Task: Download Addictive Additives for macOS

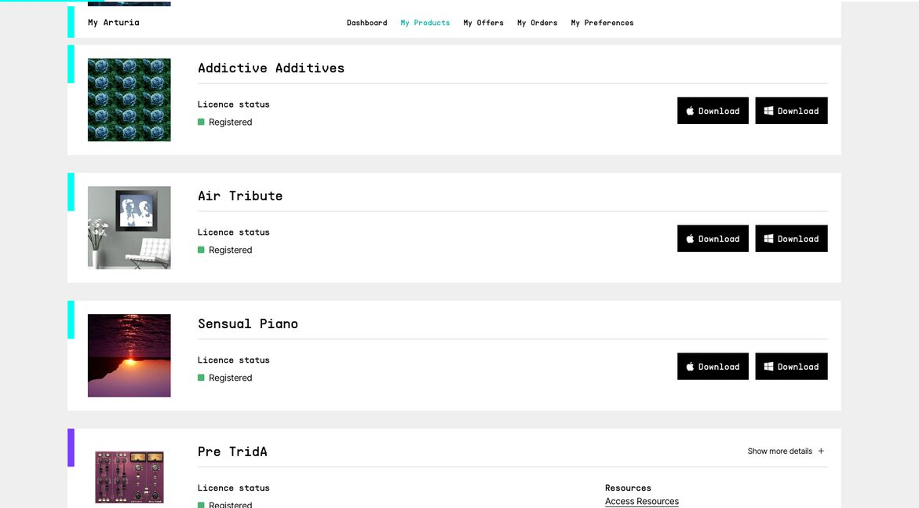Action: pos(713,111)
